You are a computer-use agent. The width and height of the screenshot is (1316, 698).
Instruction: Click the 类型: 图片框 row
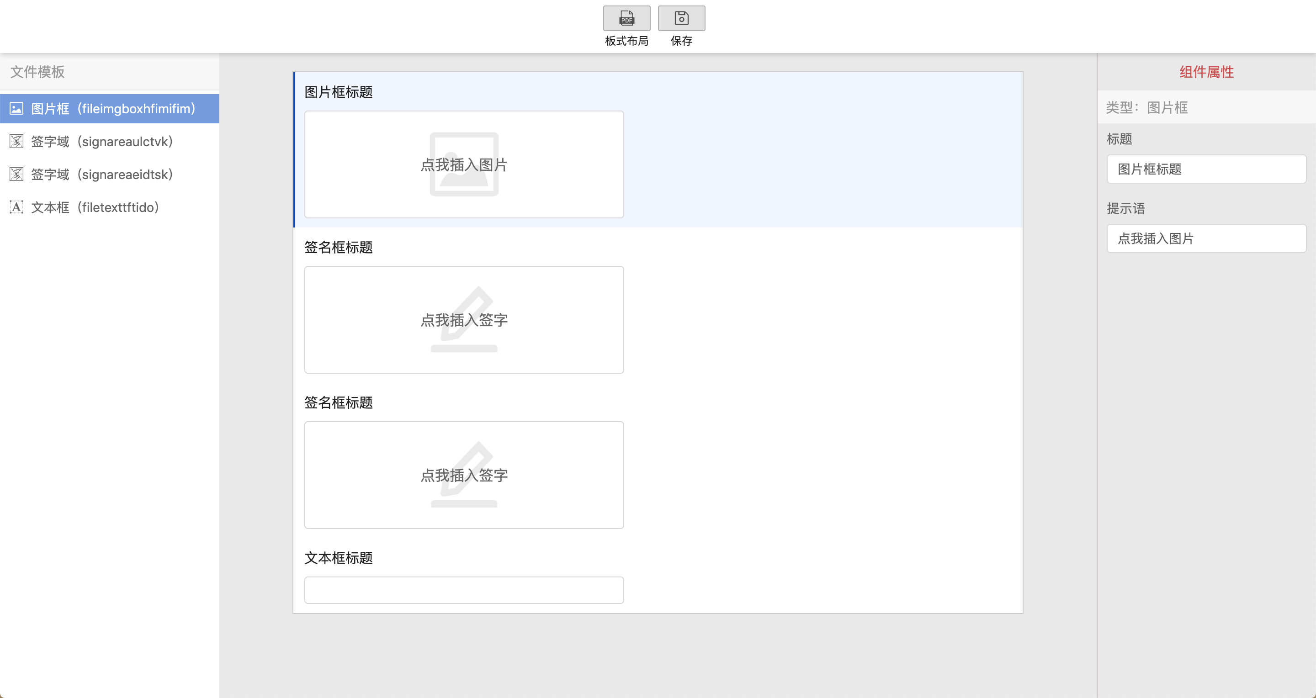coord(1206,107)
